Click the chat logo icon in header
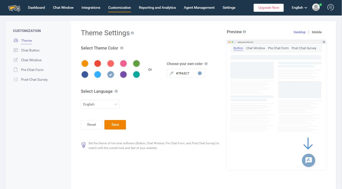The image size is (342, 189). tap(14, 8)
